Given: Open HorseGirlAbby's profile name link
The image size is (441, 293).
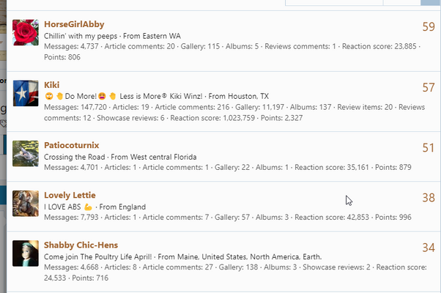Looking at the screenshot, I should [x=74, y=24].
